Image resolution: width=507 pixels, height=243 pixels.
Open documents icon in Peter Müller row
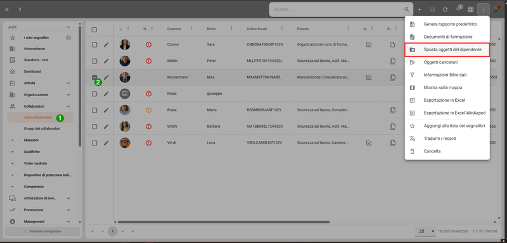[x=392, y=61]
